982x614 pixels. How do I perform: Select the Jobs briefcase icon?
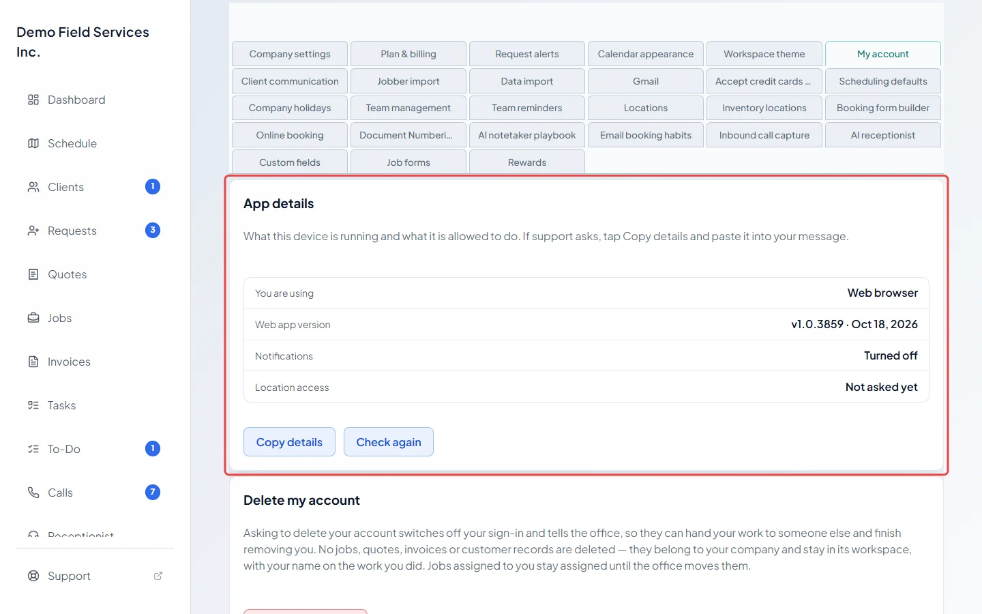[33, 318]
